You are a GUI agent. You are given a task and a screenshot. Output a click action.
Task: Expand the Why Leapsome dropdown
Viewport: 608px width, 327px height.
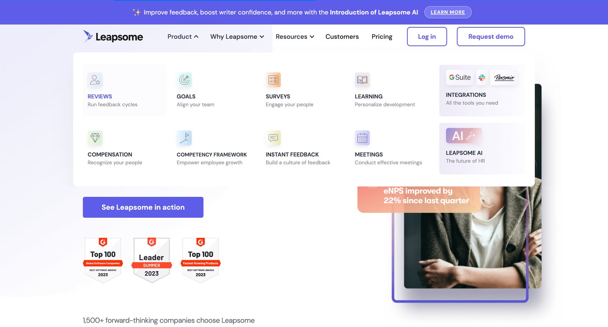pos(237,37)
